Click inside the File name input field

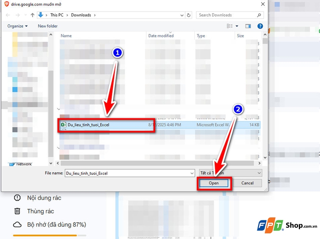coord(128,172)
